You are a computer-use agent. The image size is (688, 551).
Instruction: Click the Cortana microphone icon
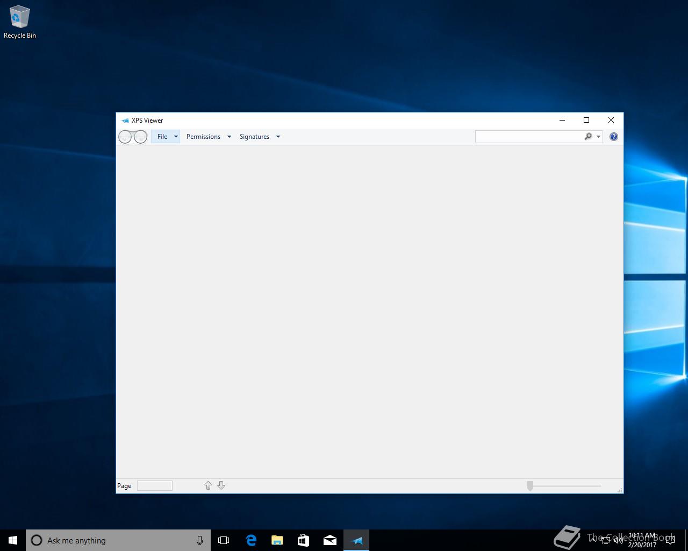click(199, 540)
